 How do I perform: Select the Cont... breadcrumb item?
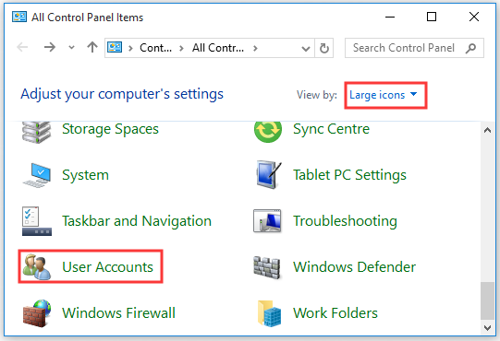(155, 48)
